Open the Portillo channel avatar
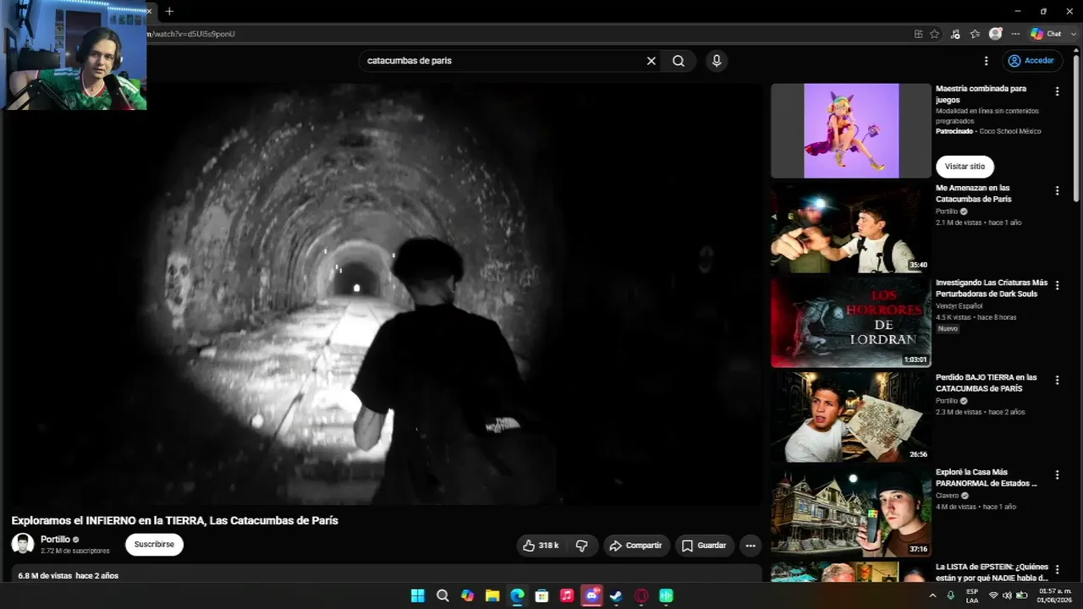This screenshot has height=609, width=1083. coord(23,544)
